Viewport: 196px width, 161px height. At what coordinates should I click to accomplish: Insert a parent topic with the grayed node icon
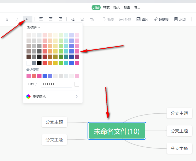[x=92, y=19]
